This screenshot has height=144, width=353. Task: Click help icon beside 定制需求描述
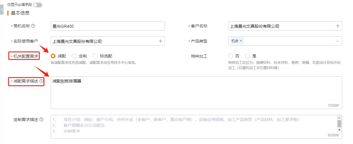pyautogui.click(x=41, y=120)
